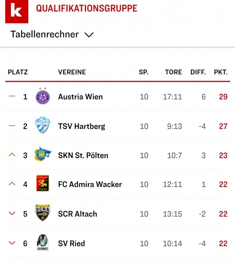Click the TSV Hartberg club crest
This screenshot has height=274, width=235.
[43, 125]
